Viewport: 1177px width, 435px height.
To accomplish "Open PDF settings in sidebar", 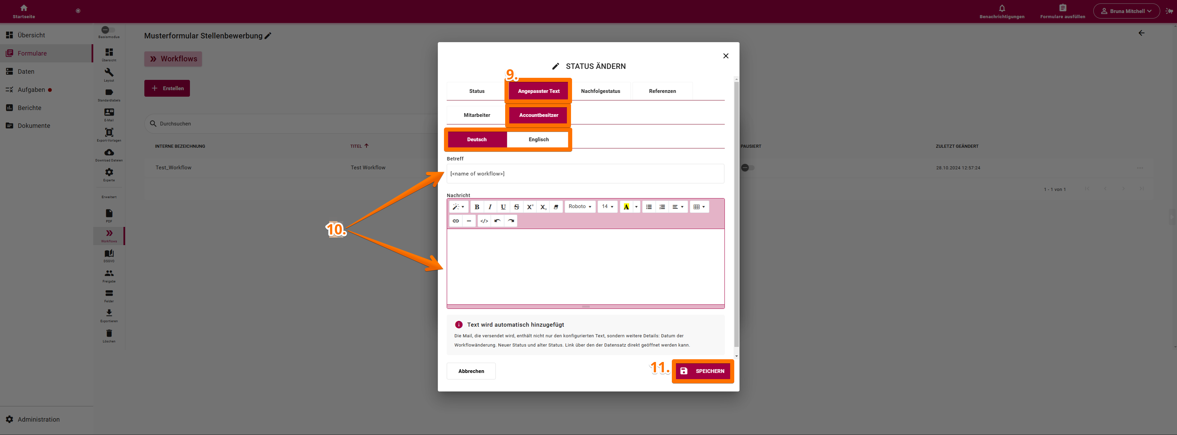I will (x=109, y=216).
